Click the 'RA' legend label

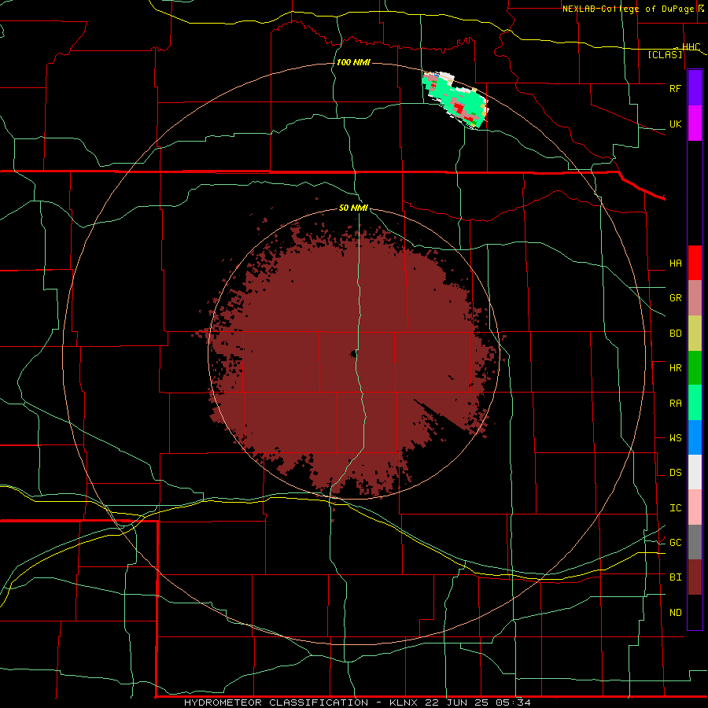pos(675,404)
